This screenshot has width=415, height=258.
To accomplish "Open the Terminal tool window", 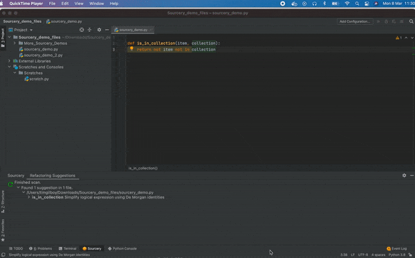I will (68, 248).
